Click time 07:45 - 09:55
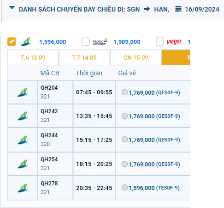The image size is (224, 208). tap(94, 92)
